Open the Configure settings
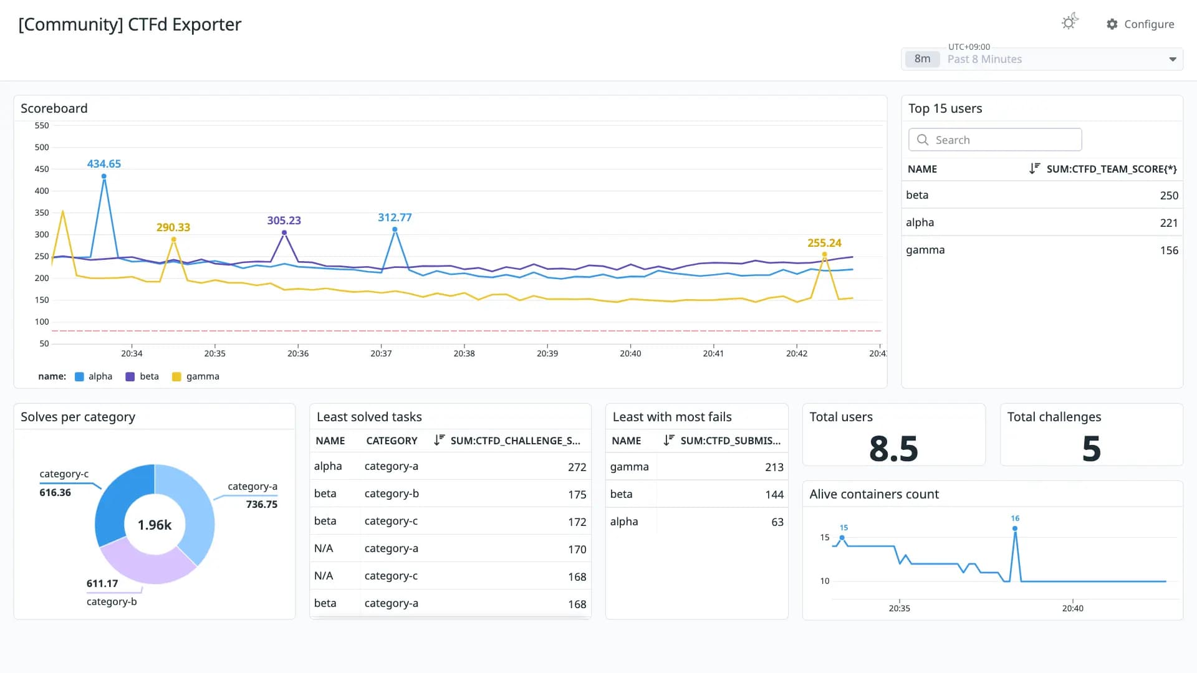Image resolution: width=1197 pixels, height=673 pixels. 1140,24
